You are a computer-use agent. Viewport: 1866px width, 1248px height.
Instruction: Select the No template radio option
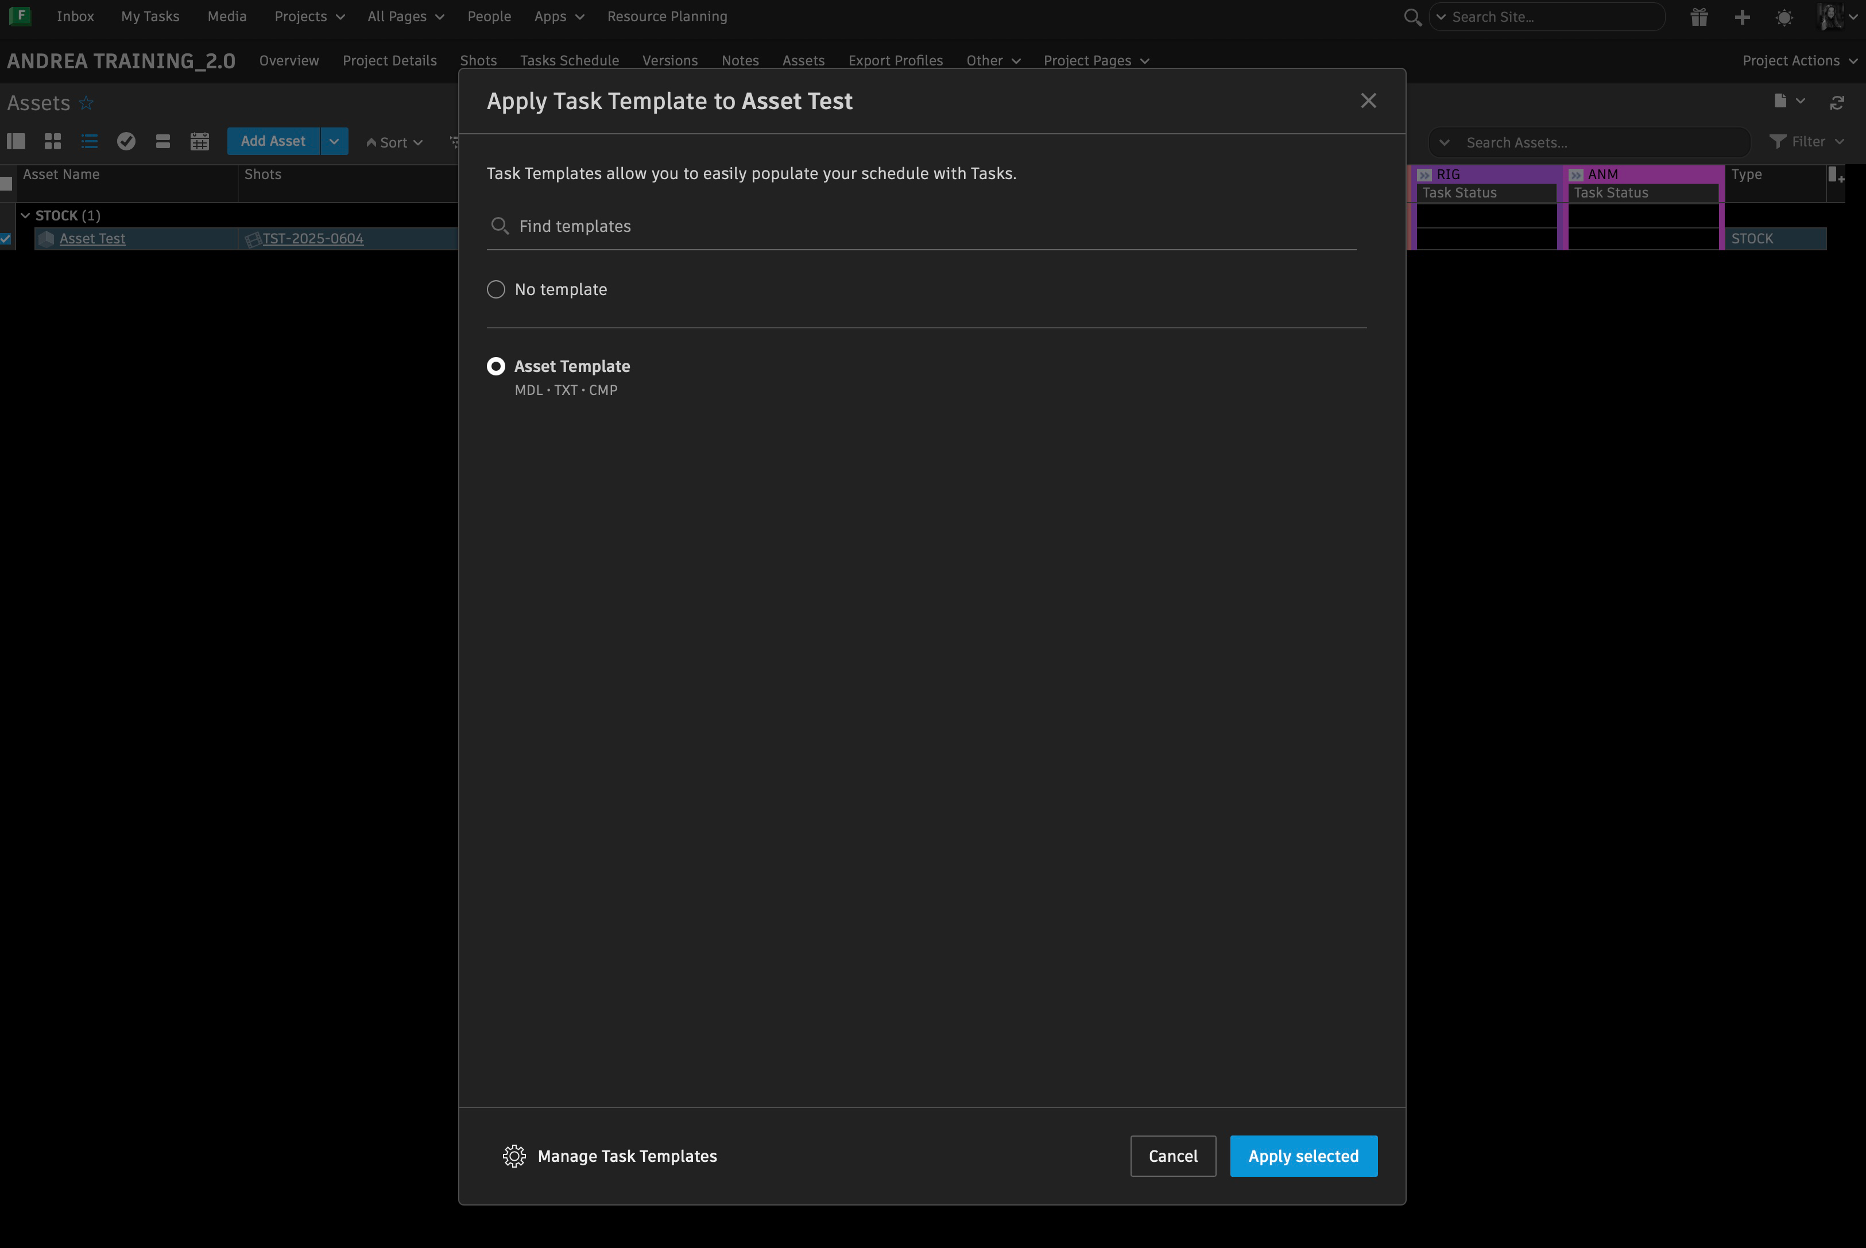click(496, 290)
